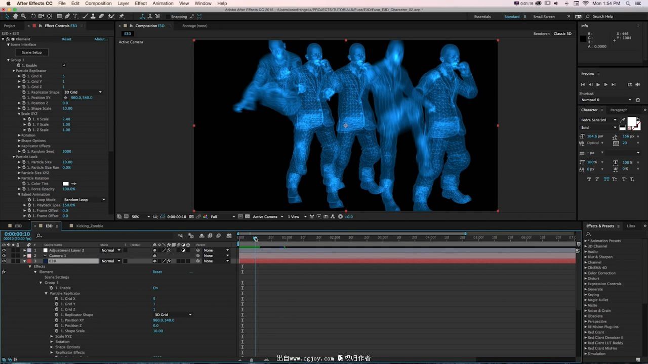Viewport: 648px width, 364px height.
Task: Select the Eraser tool
Action: point(101,16)
